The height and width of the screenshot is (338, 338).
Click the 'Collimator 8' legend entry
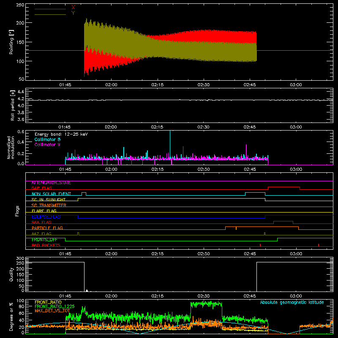click(x=47, y=139)
